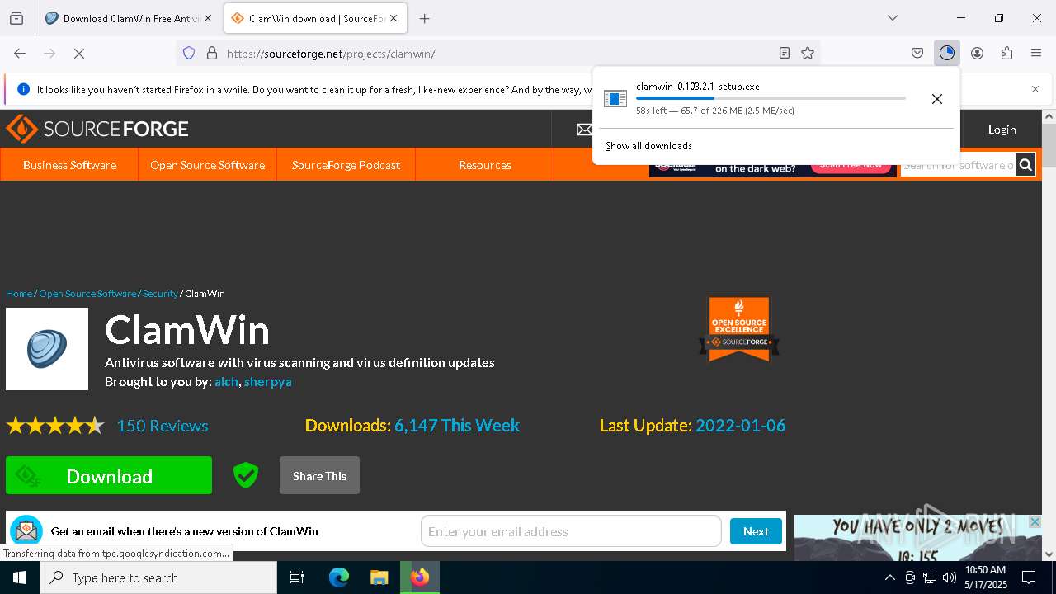Open Resources menu
Viewport: 1056px width, 594px height.
(x=484, y=165)
